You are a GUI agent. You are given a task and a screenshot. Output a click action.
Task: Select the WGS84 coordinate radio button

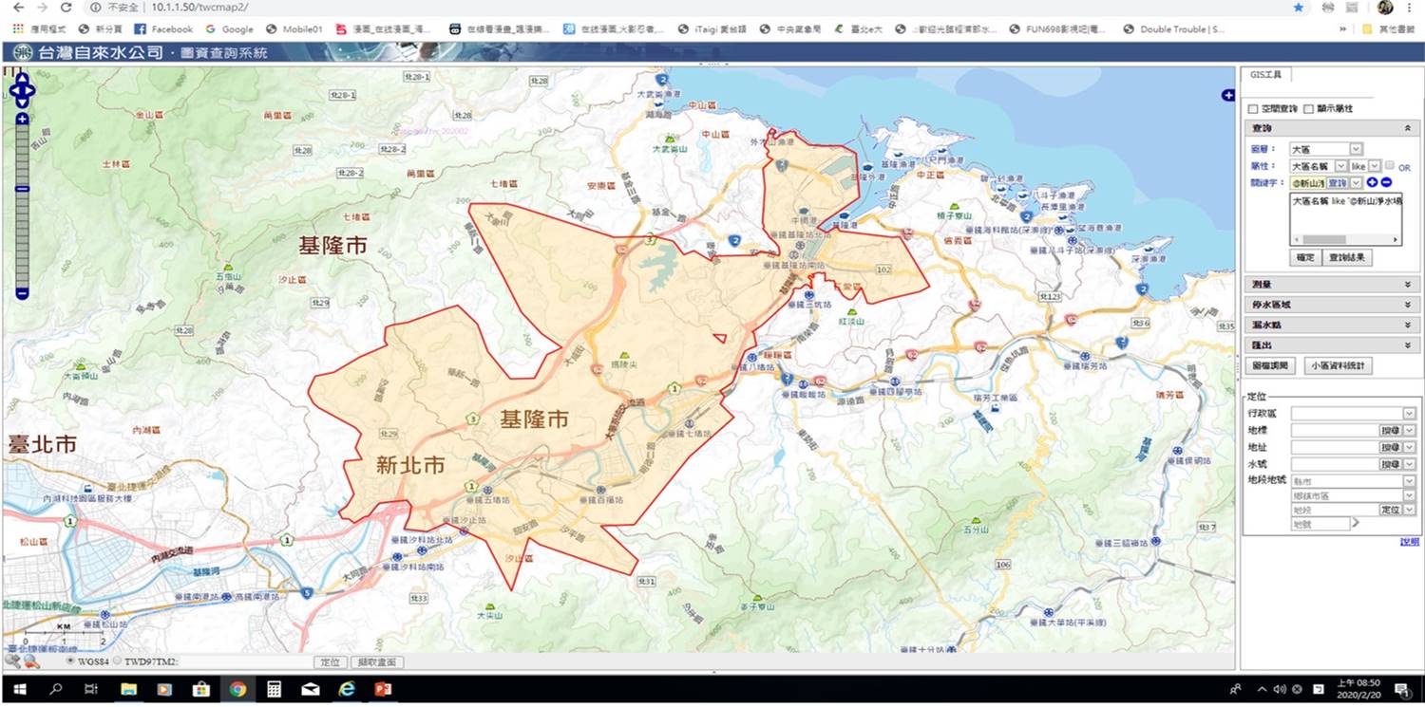pyautogui.click(x=71, y=660)
